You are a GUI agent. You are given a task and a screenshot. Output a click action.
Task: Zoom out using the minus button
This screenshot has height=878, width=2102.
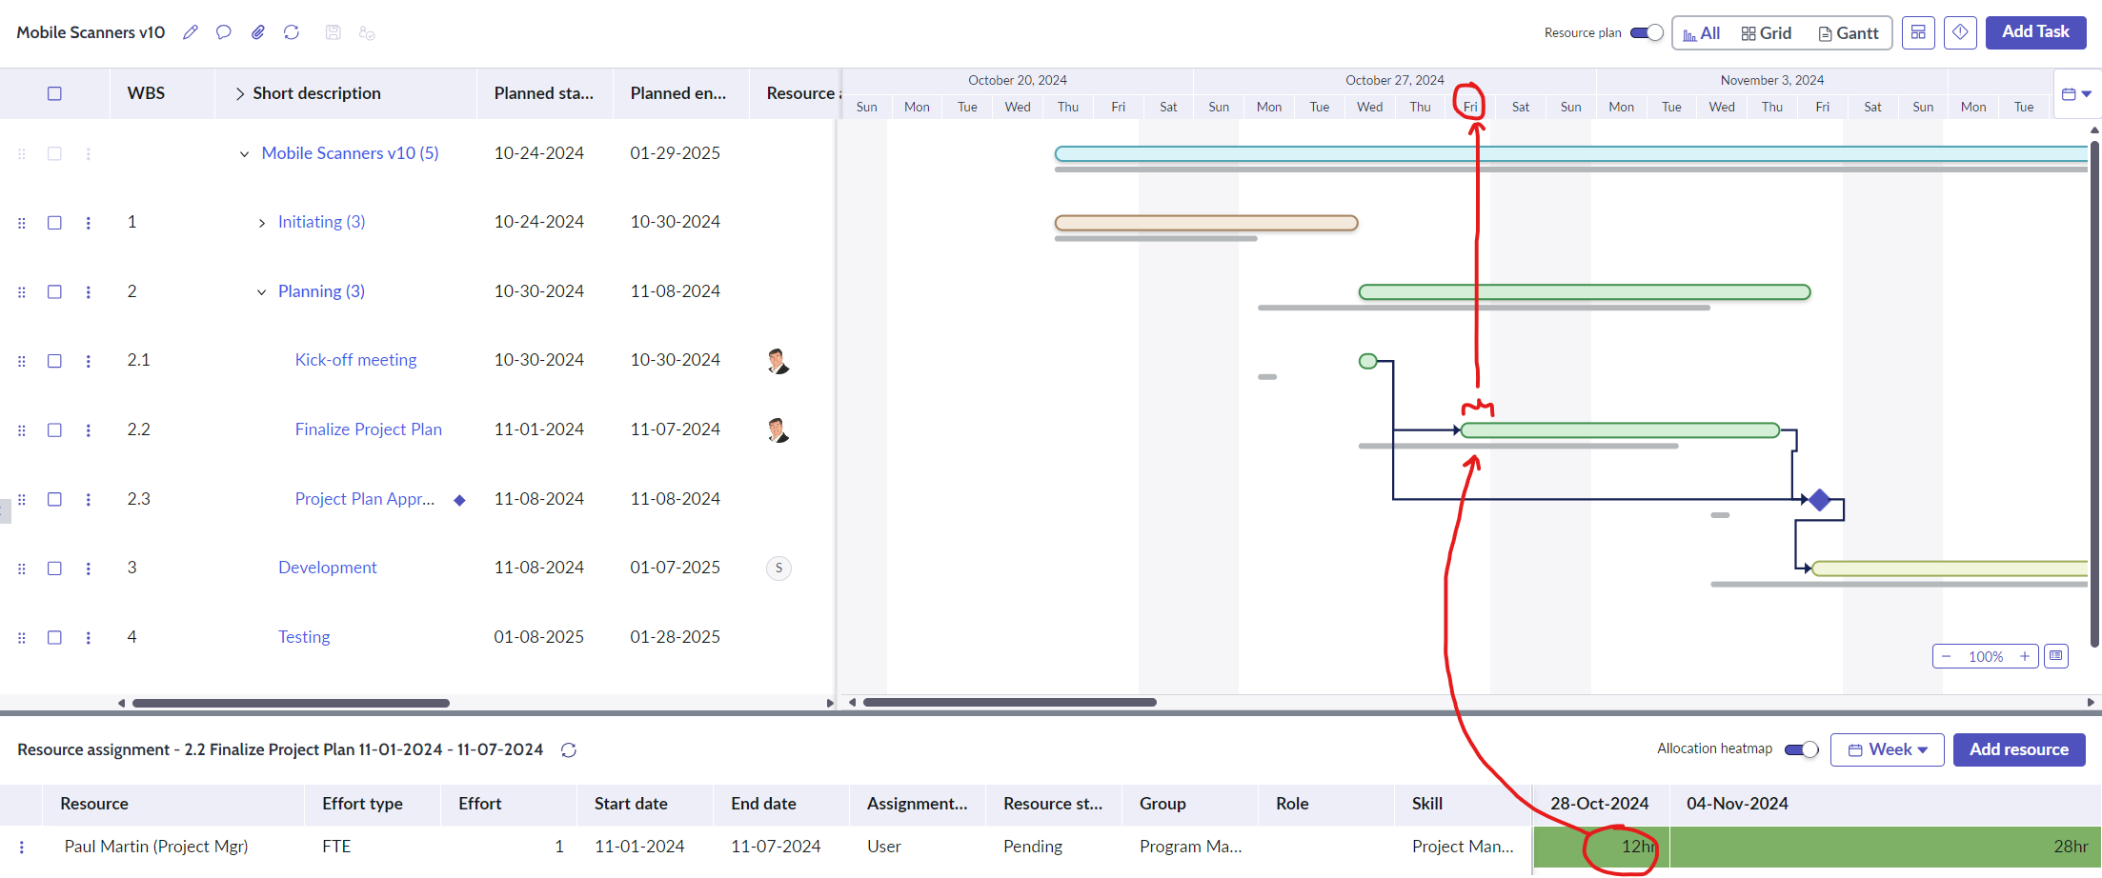[1947, 656]
